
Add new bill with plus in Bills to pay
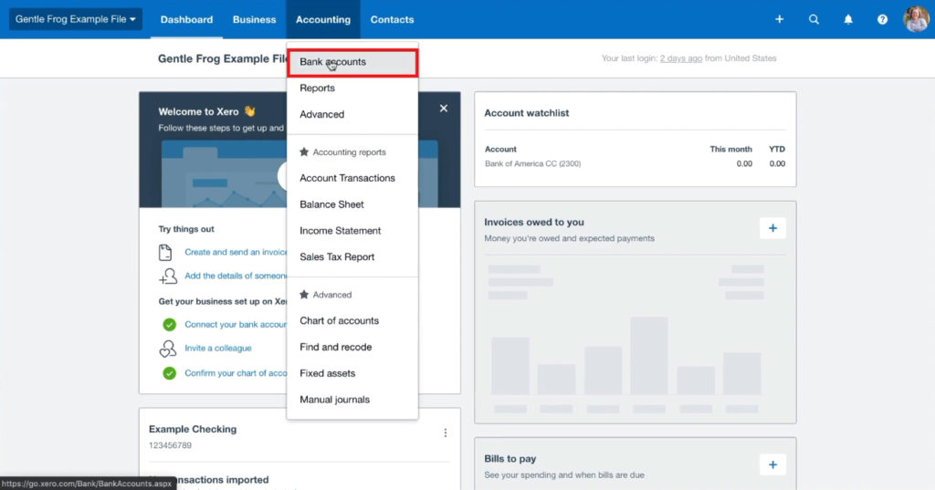[x=772, y=464]
